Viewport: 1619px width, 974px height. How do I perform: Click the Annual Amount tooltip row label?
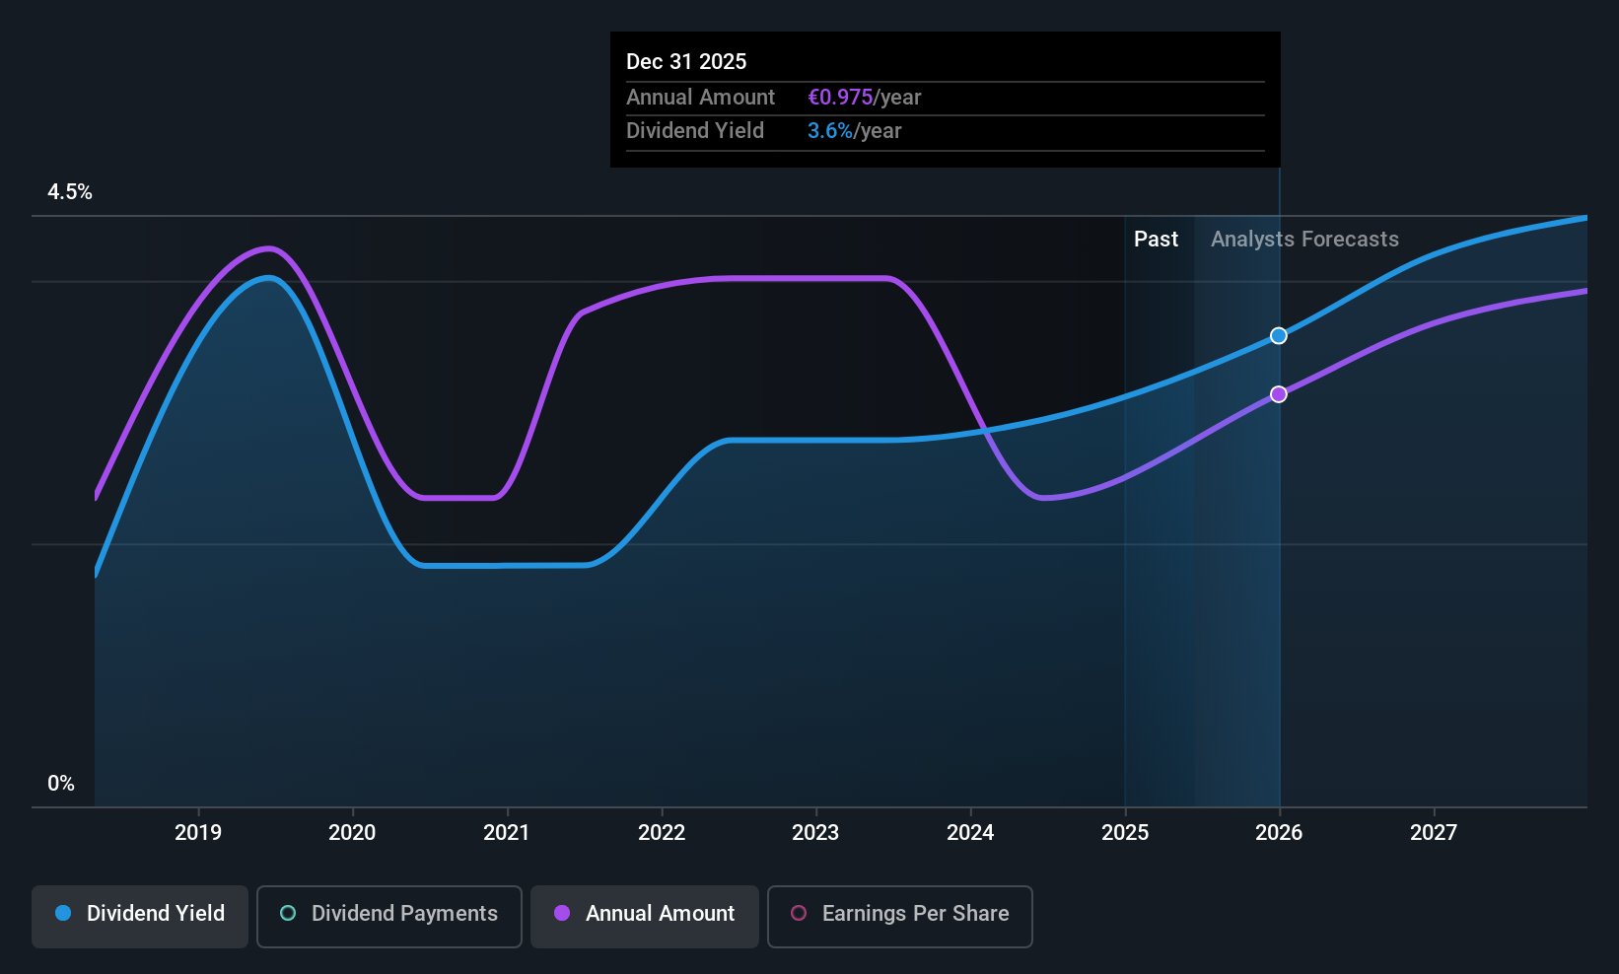click(701, 98)
